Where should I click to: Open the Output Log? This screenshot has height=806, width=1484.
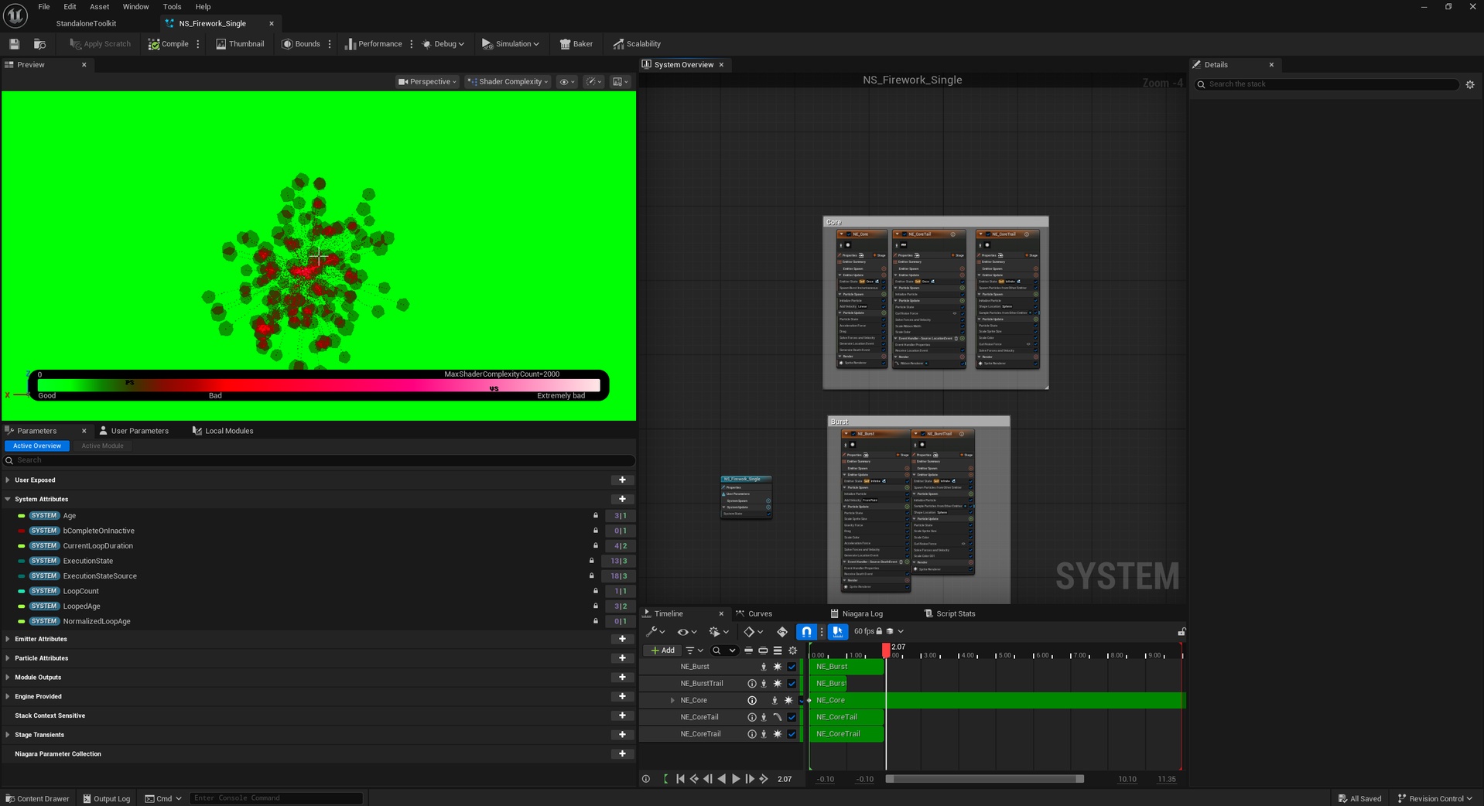[x=106, y=798]
